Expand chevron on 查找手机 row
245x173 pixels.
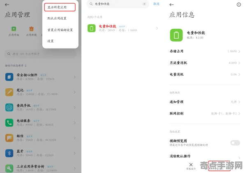(75, 108)
